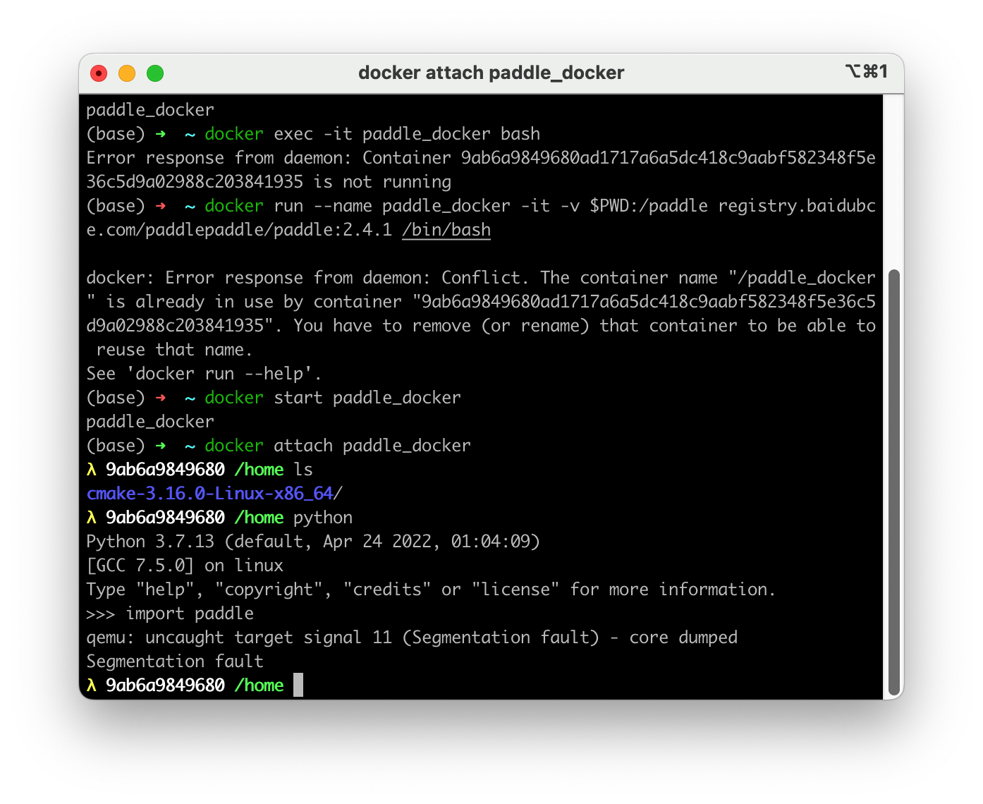This screenshot has width=983, height=804.
Task: Click the 'docker start paddle_docker' command line
Action: [333, 398]
